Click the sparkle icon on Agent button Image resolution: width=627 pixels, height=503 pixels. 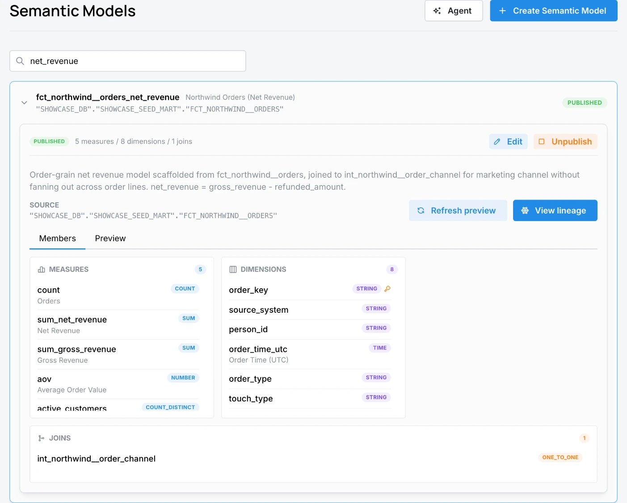click(437, 11)
